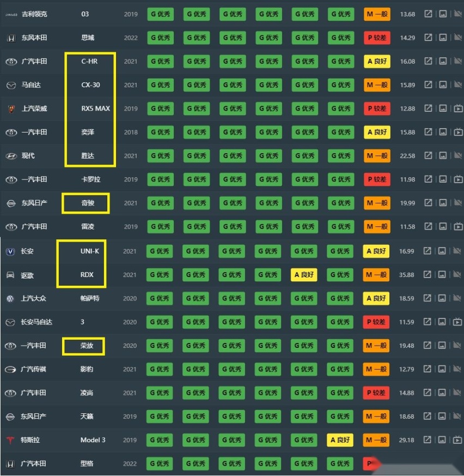
Task: Click the Nissan logo beside 东风日产 奇骏
Action: [x=11, y=203]
